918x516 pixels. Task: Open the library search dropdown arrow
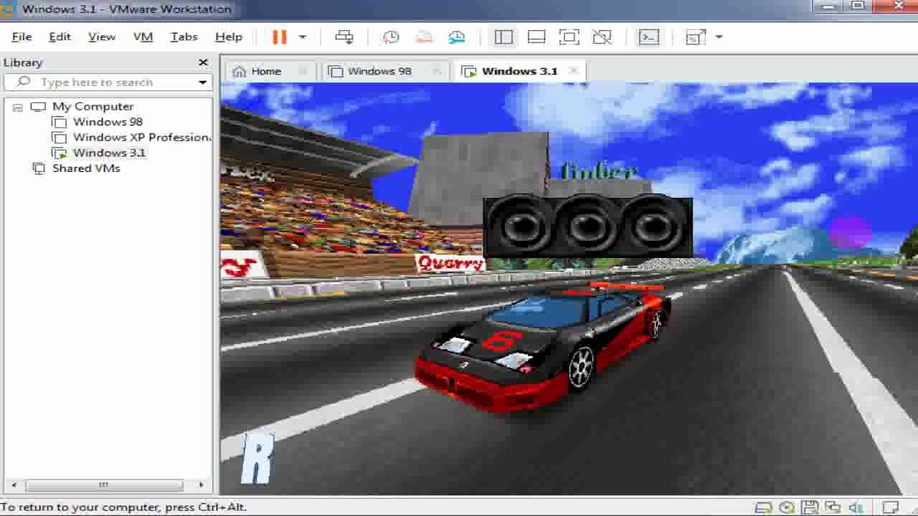coord(202,82)
